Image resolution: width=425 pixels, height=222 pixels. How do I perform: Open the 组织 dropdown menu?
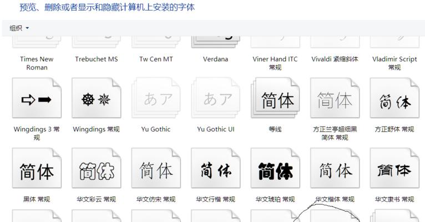coord(19,28)
